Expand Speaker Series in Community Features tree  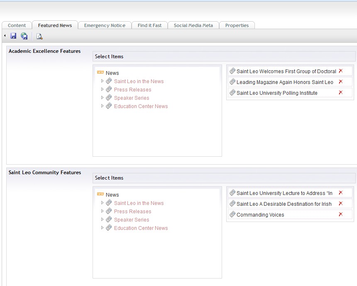point(102,219)
